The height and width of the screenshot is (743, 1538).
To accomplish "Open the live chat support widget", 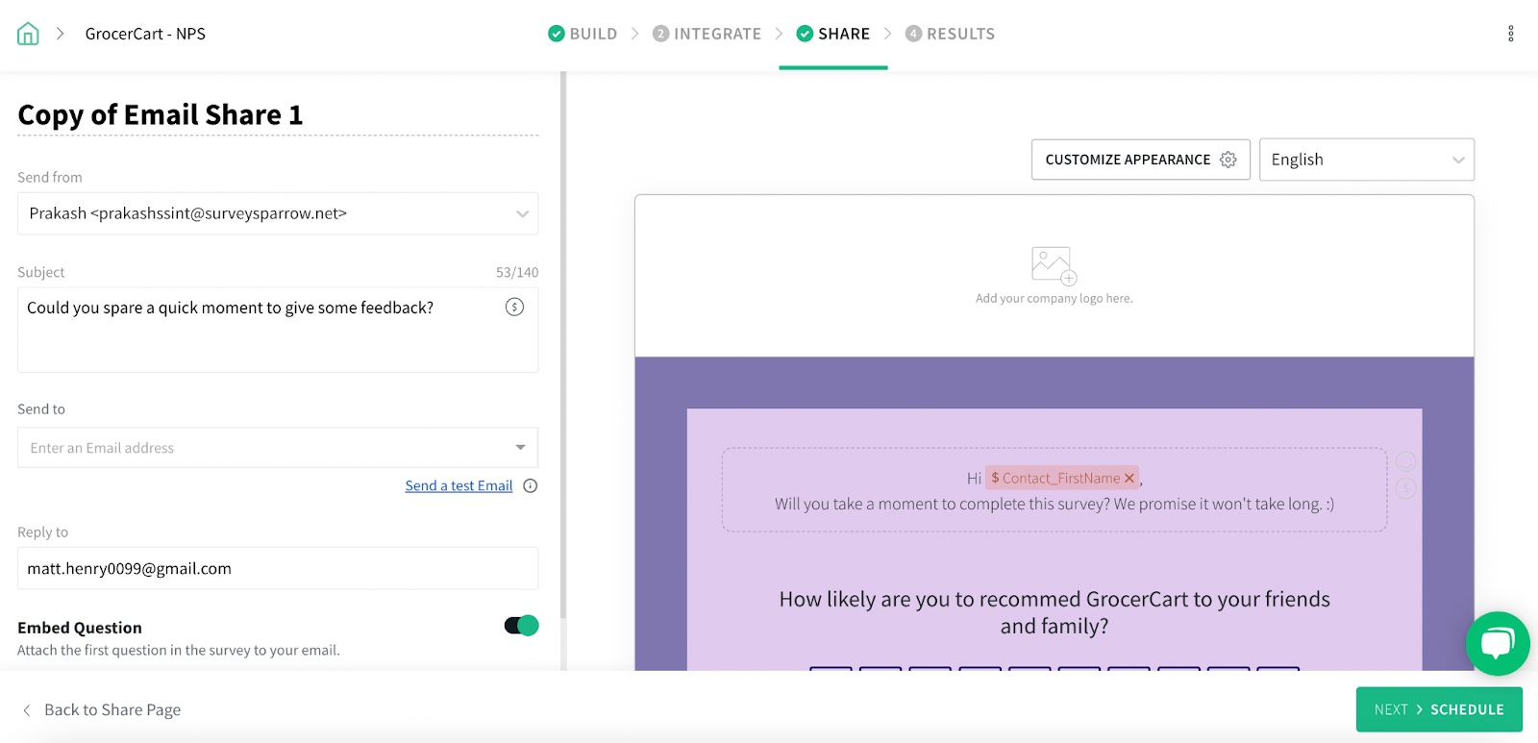I will coord(1498,643).
